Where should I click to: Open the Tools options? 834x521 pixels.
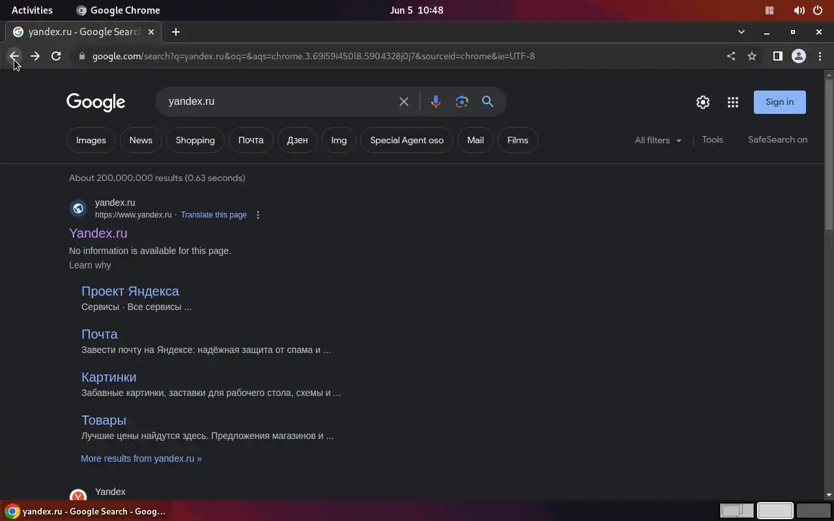(x=712, y=139)
